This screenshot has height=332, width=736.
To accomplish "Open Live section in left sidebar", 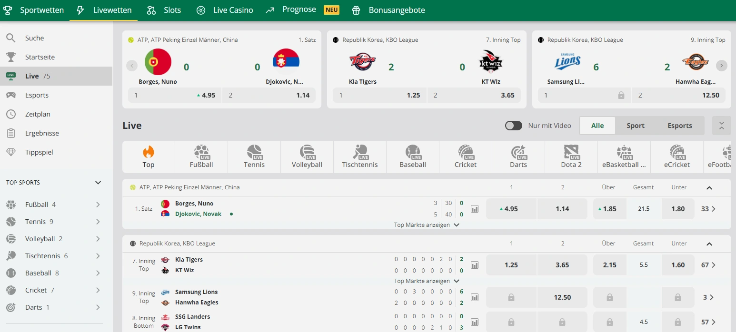I will [56, 76].
